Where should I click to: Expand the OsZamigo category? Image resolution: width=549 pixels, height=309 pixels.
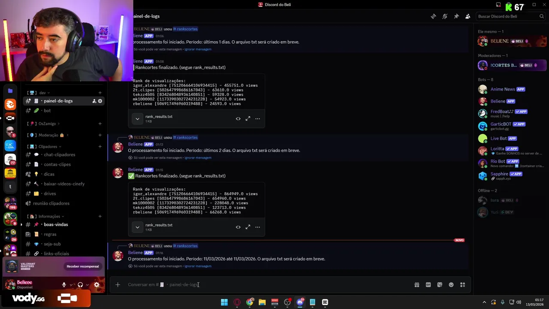click(x=48, y=124)
